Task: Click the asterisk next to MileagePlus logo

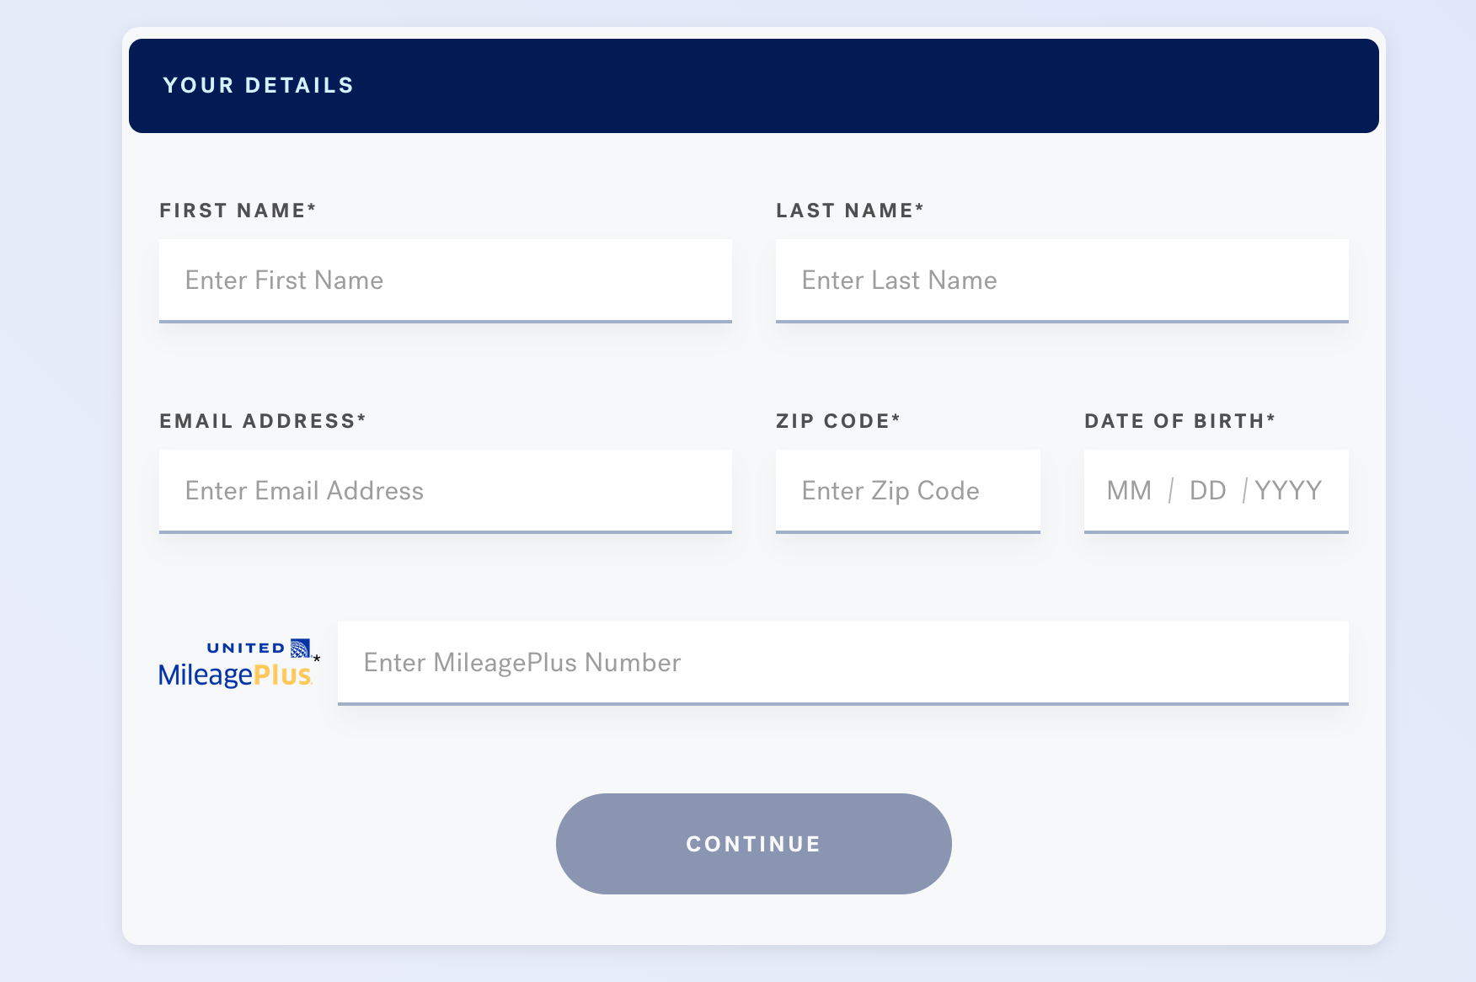Action: [x=317, y=659]
